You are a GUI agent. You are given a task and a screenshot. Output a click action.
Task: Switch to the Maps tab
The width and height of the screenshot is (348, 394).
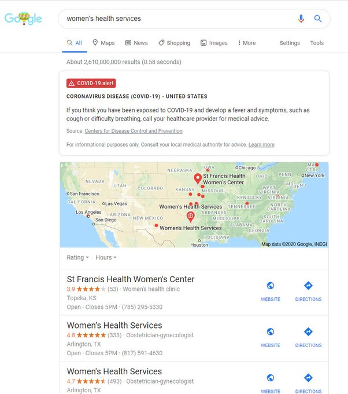103,43
